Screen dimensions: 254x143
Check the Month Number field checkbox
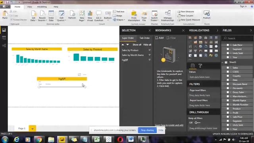point(228,104)
